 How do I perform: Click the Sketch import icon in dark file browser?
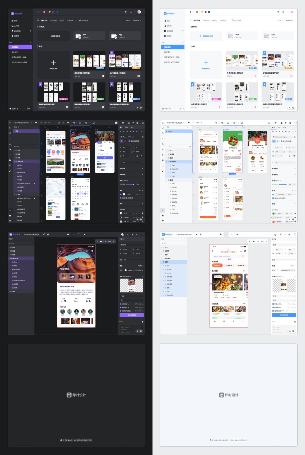(x=50, y=12)
